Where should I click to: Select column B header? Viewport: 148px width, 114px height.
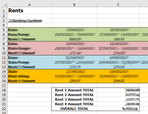click(x=74, y=5)
